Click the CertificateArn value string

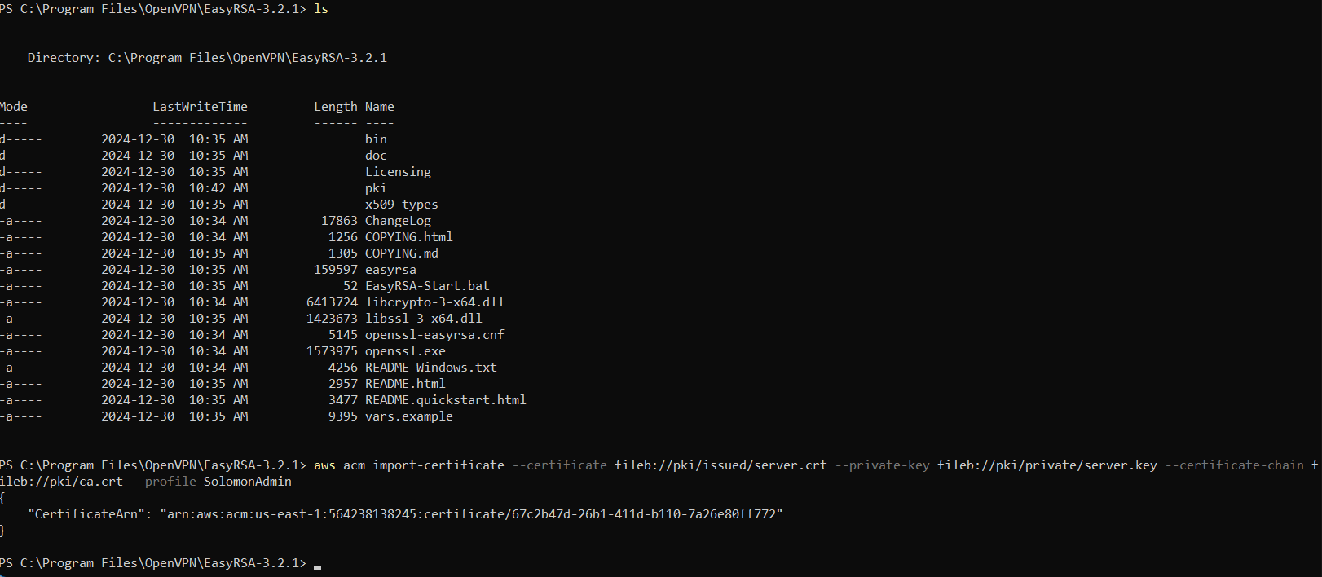[471, 514]
